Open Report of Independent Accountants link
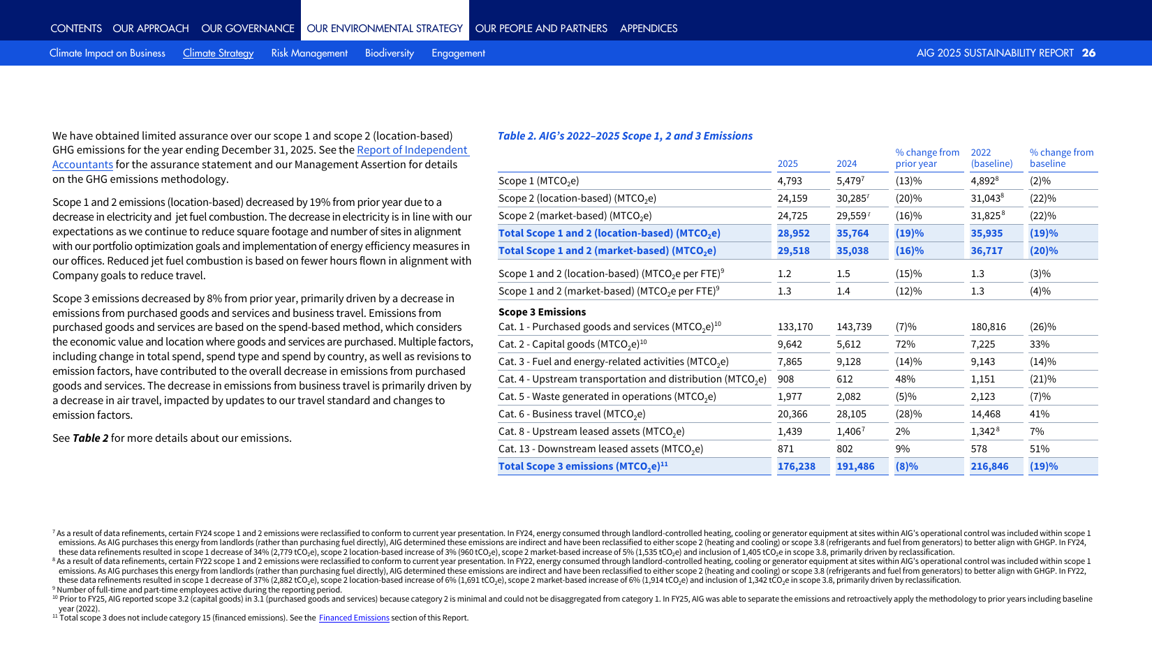The width and height of the screenshot is (1152, 647). (x=413, y=150)
